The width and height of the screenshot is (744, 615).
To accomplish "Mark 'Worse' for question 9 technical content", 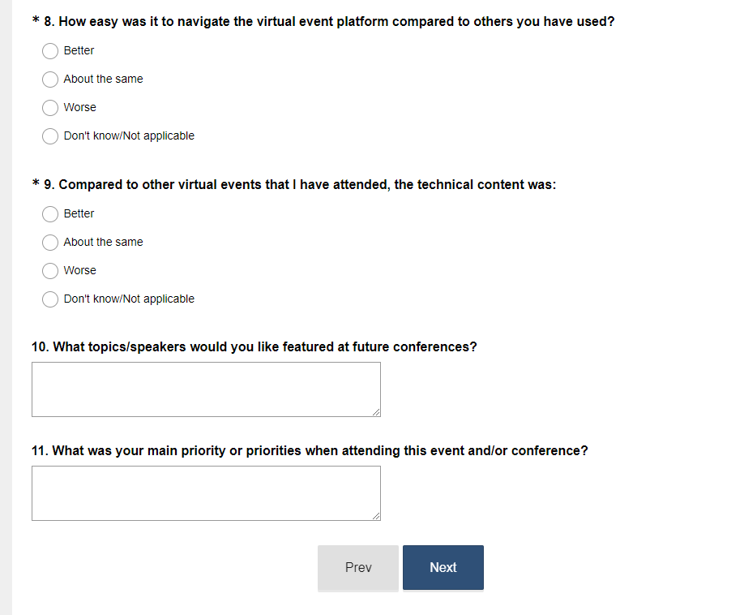I will (x=50, y=271).
